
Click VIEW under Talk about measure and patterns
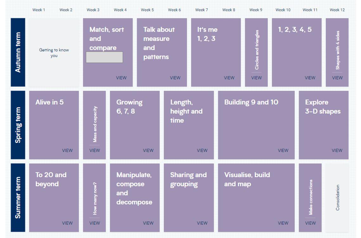[175, 78]
